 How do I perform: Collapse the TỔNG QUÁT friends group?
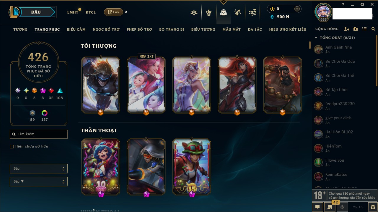point(316,38)
